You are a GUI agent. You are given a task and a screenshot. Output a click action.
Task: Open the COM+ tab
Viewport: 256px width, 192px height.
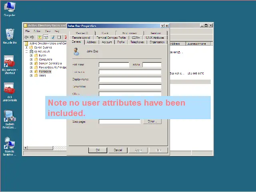(136, 38)
